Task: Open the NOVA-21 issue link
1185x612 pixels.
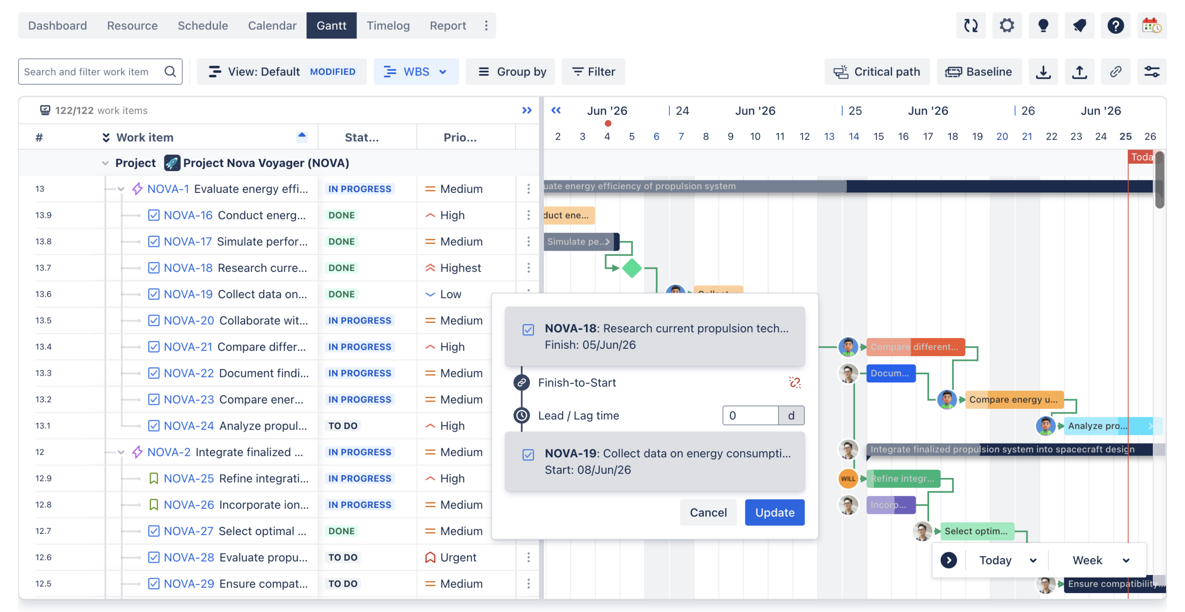Action: 188,347
